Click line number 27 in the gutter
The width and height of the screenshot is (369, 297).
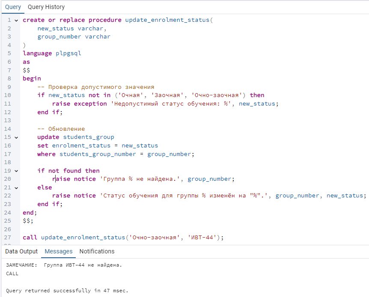point(7,238)
